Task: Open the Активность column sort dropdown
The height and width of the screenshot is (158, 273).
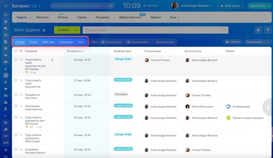Action: [x=83, y=51]
